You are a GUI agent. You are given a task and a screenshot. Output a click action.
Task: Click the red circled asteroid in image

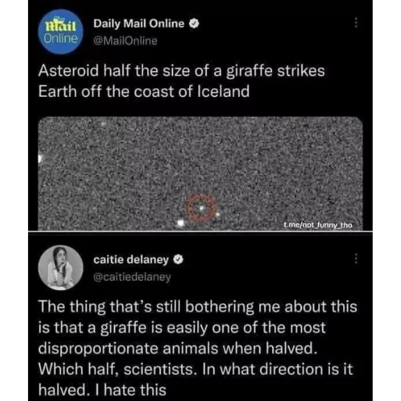click(202, 208)
